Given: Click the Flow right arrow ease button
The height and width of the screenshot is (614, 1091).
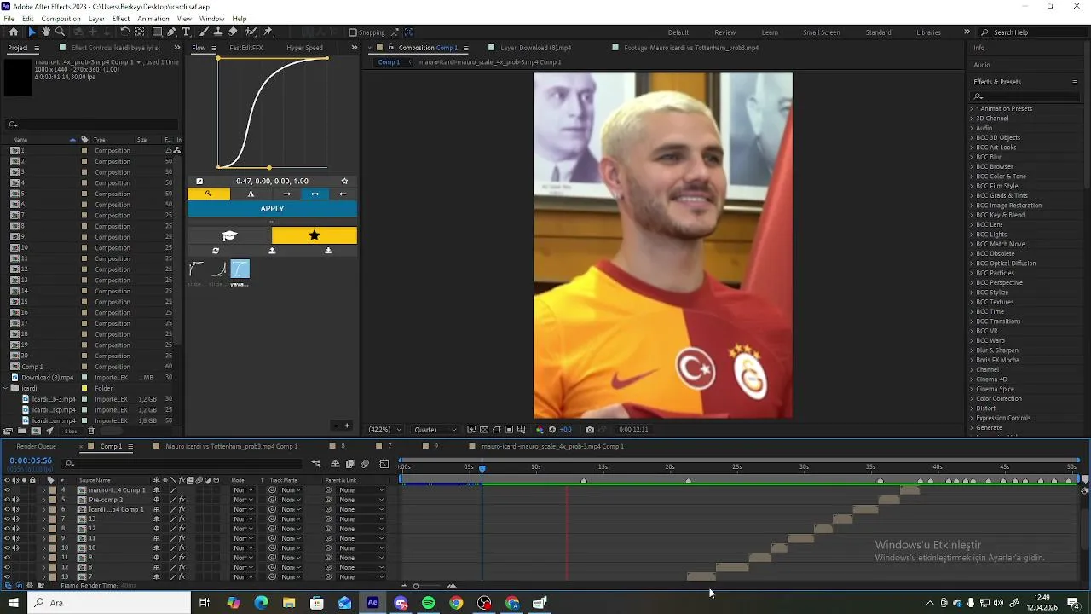Looking at the screenshot, I should pos(286,194).
